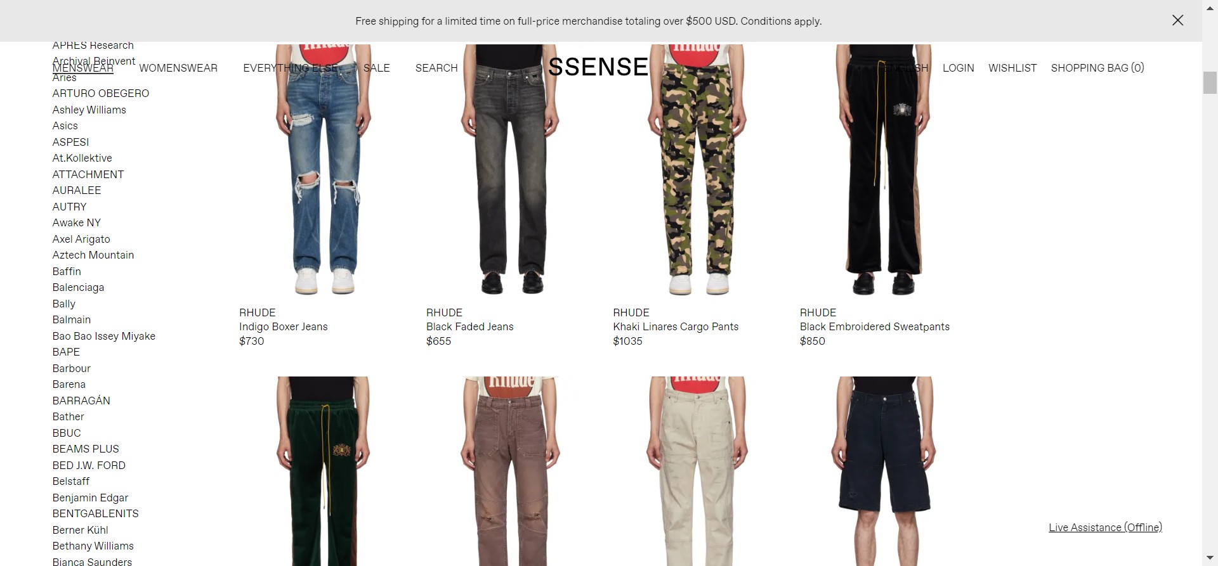Select Balenciaga in designer list
The width and height of the screenshot is (1218, 566).
click(78, 287)
